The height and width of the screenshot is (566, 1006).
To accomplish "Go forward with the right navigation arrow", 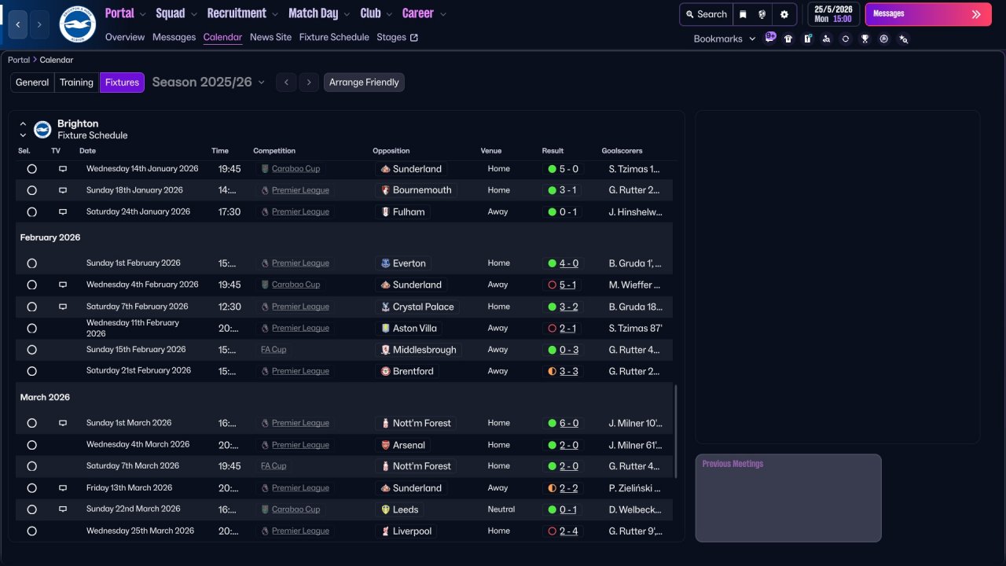I will (x=39, y=24).
